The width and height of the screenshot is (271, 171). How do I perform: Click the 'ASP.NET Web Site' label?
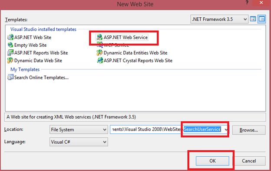pyautogui.click(x=33, y=37)
